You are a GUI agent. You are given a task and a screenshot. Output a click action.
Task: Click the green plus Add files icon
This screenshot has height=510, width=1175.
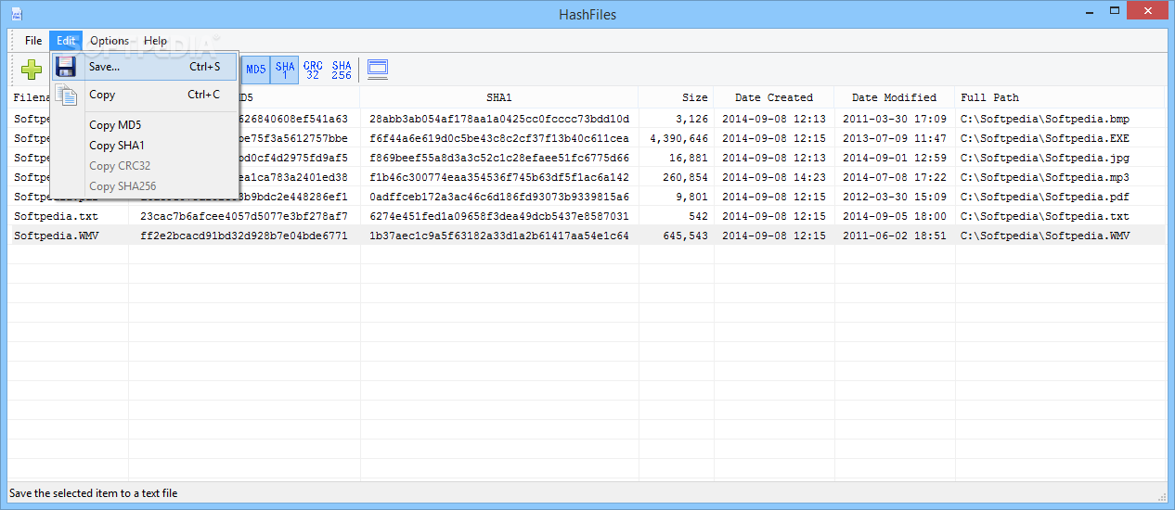[32, 69]
